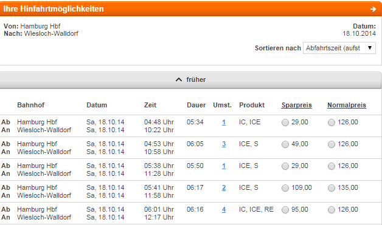
Task: Open the Sortieren nach dropdown
Action: [339, 48]
